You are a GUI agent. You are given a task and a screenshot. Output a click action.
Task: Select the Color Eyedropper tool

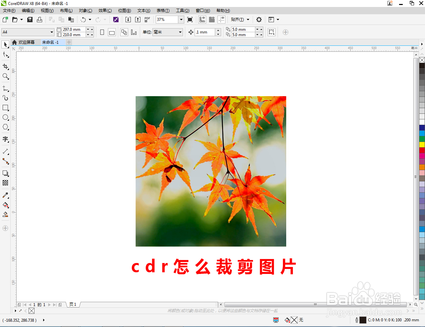5,195
